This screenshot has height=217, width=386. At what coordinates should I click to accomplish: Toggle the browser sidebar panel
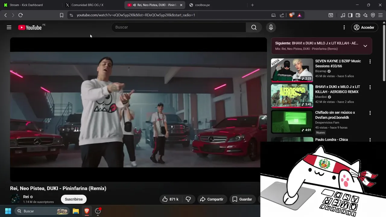350,15
